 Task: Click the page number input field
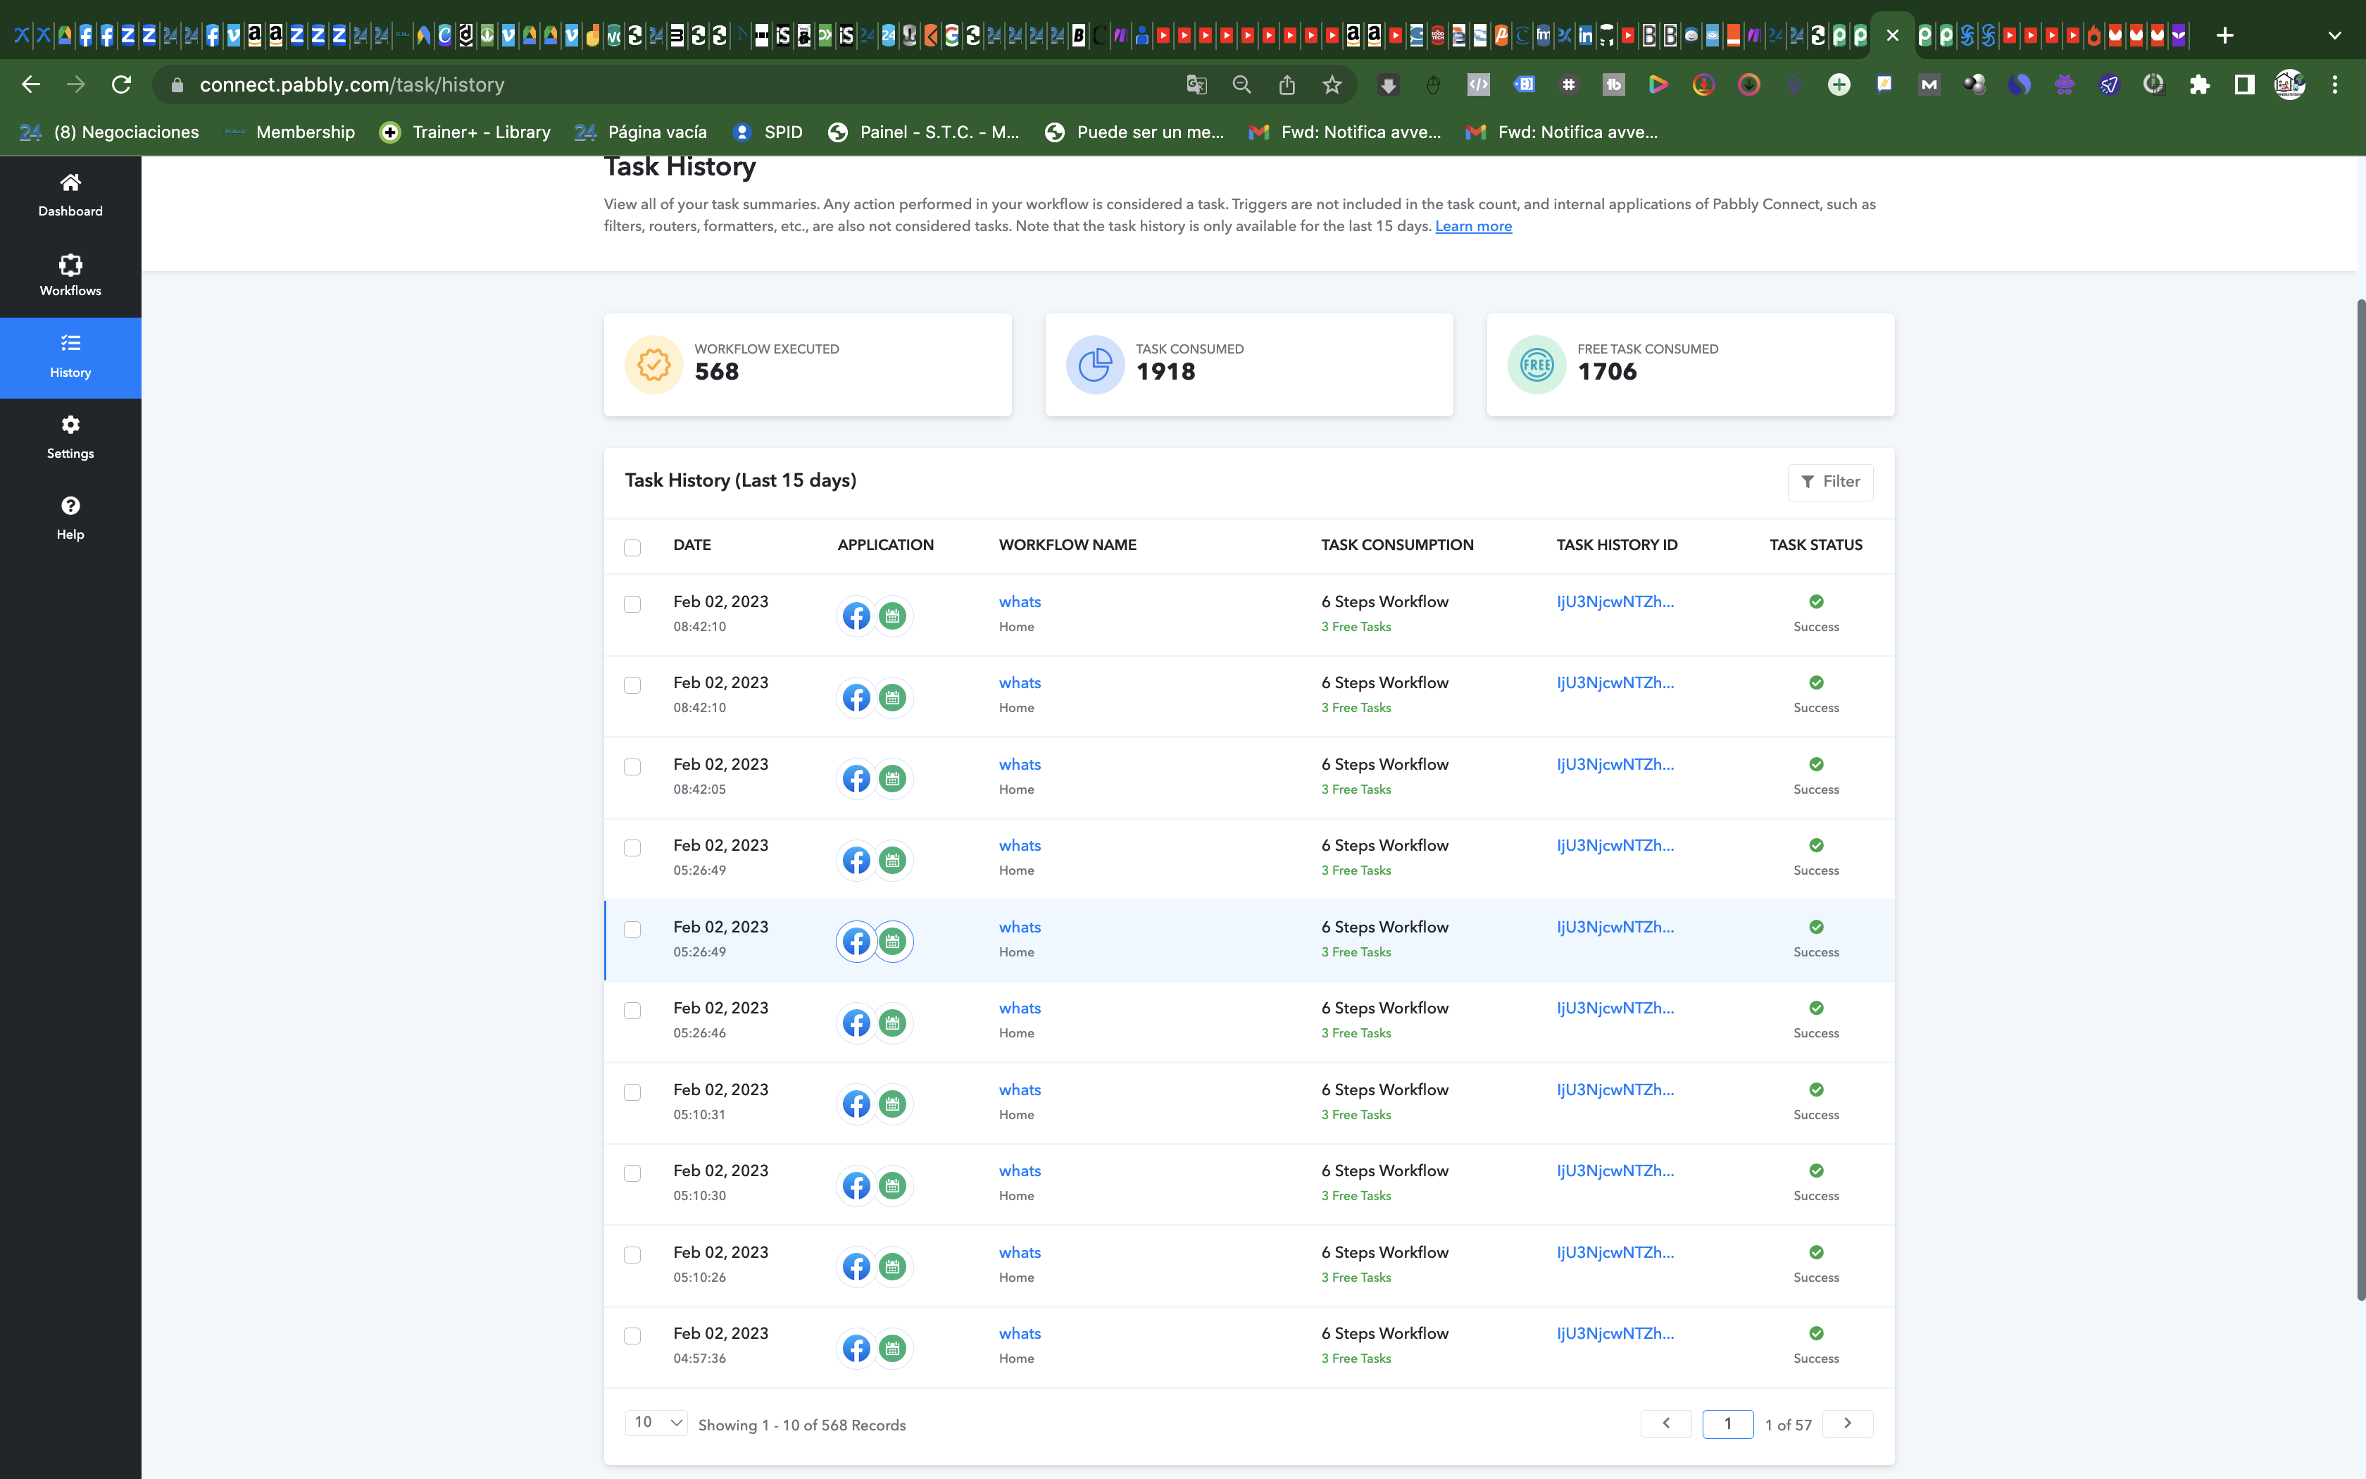(1727, 1423)
